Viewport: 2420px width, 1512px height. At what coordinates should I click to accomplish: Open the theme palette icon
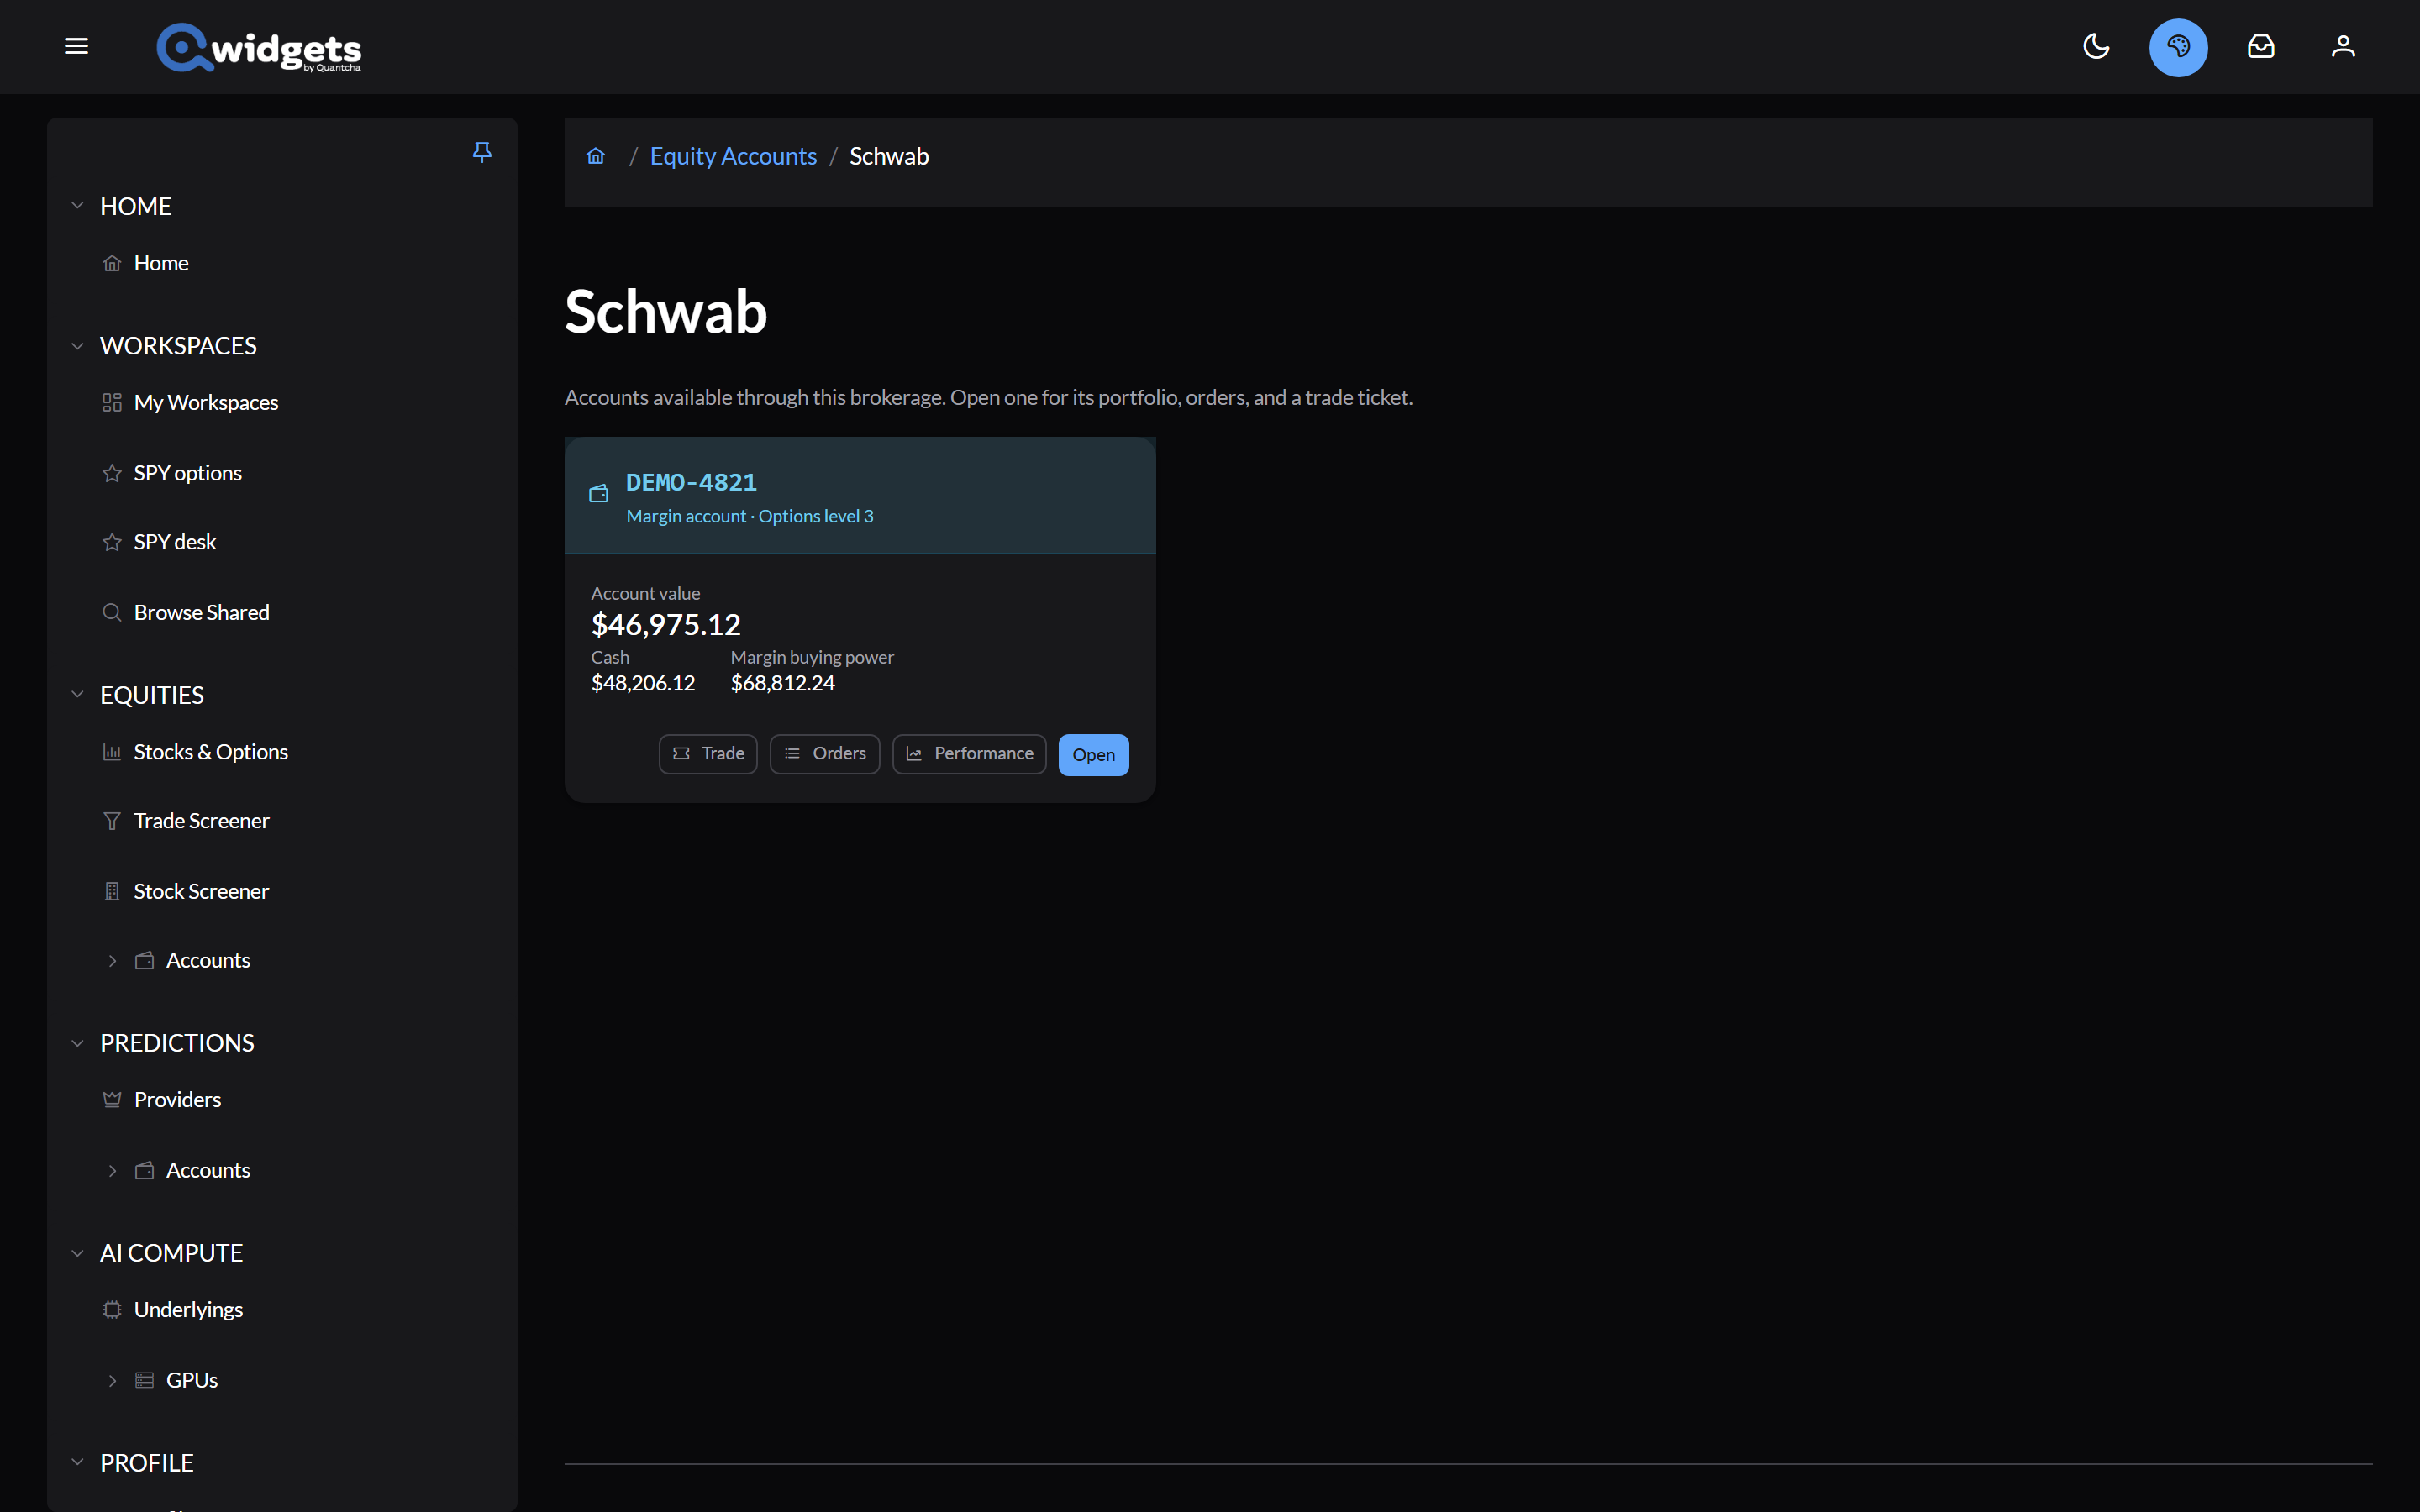(x=2178, y=47)
